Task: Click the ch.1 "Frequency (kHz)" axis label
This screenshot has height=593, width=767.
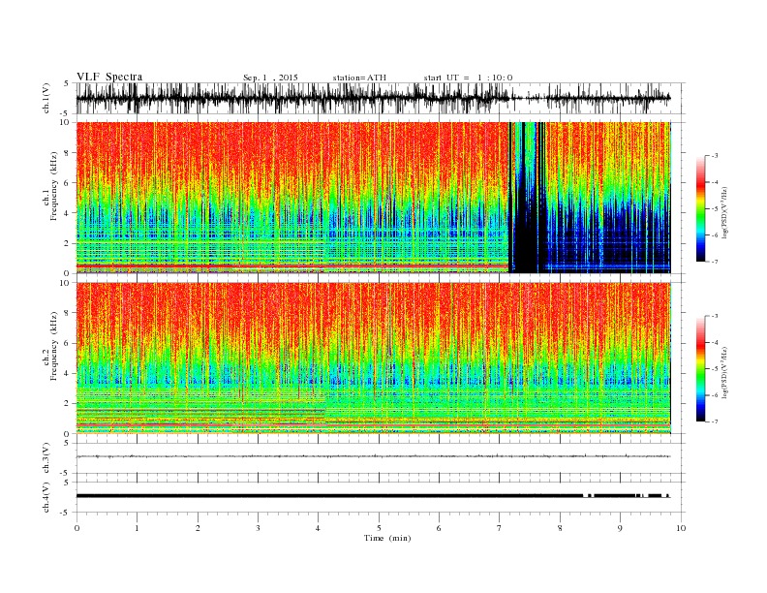Action: (54, 186)
